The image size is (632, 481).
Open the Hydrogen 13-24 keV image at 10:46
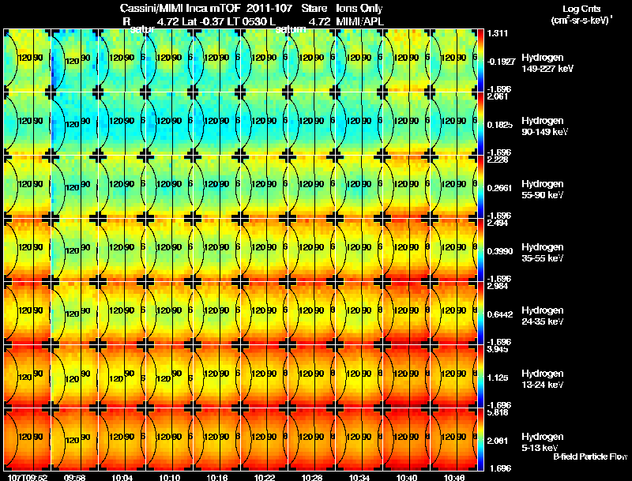[x=455, y=377]
